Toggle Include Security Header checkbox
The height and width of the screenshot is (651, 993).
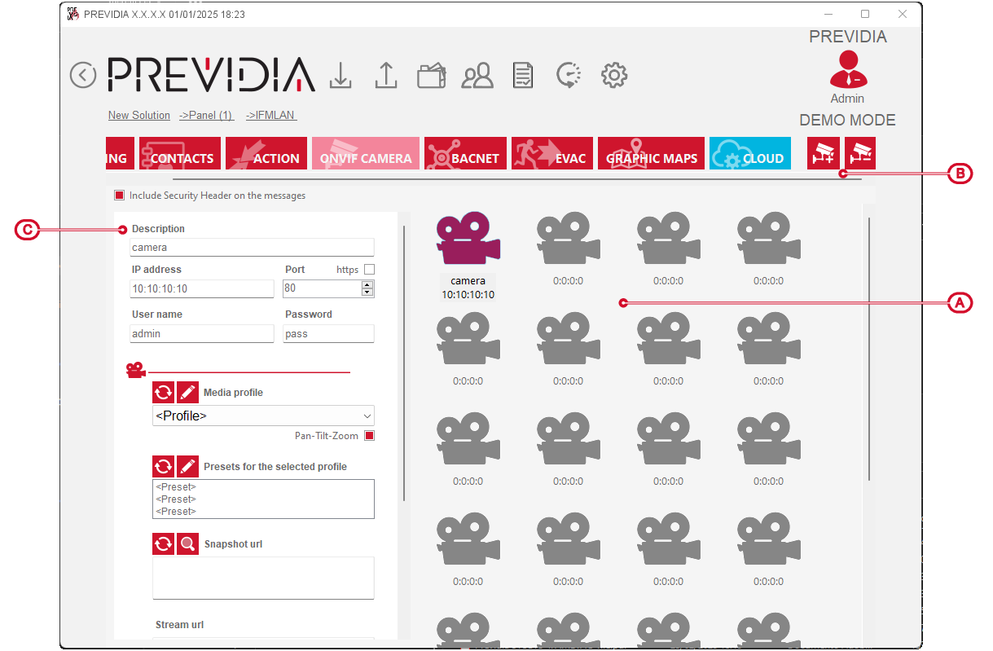[120, 196]
